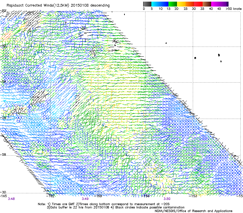243x213 pixels.
Task: Click the '>50 knots' legend label
Action: pyautogui.click(x=233, y=9)
